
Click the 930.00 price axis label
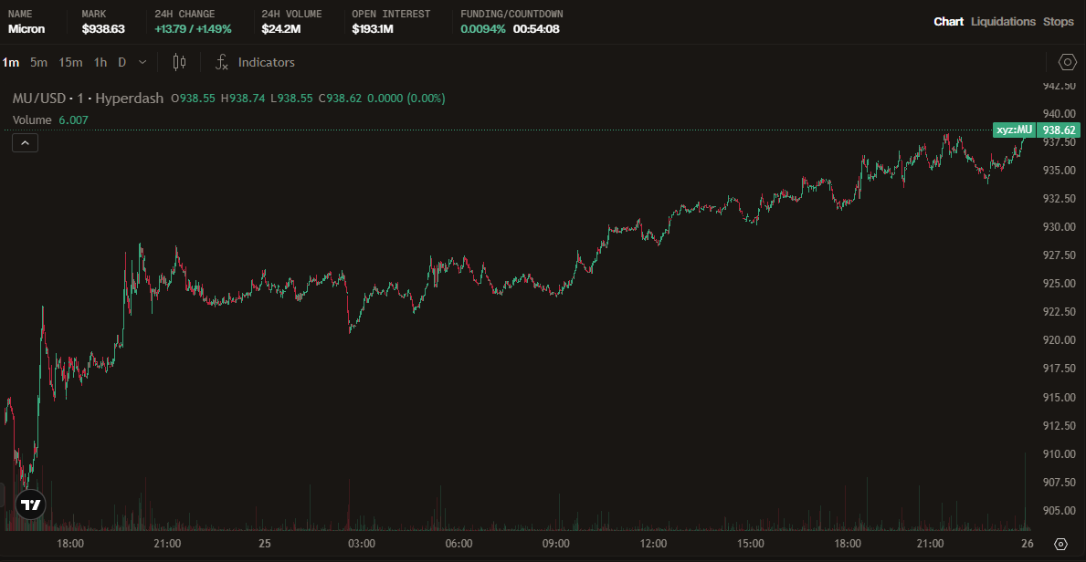click(x=1059, y=227)
